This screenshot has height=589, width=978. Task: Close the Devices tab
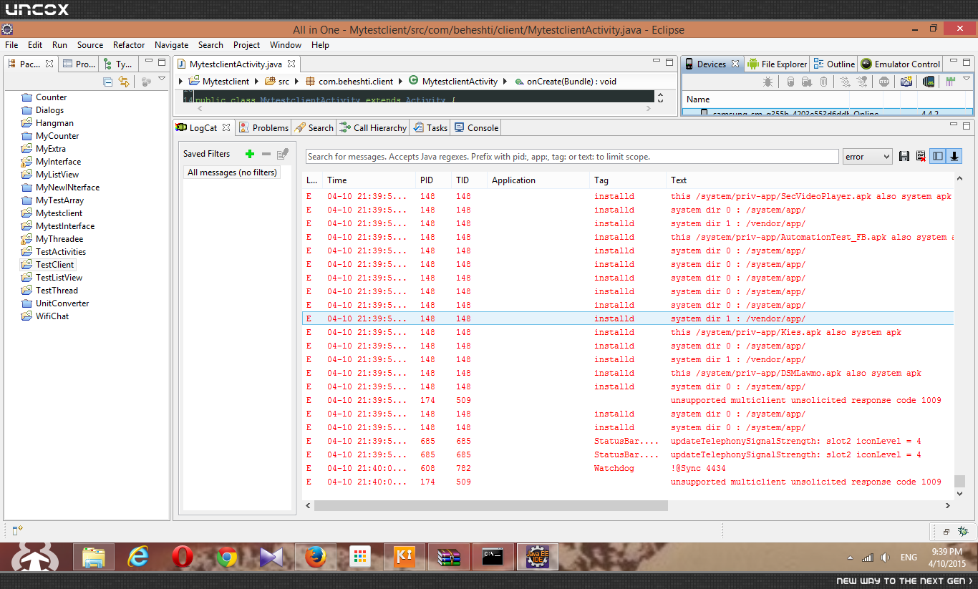point(735,64)
